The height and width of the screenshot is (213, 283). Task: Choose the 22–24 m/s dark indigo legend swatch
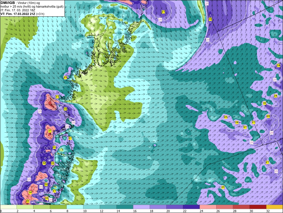point(191,207)
